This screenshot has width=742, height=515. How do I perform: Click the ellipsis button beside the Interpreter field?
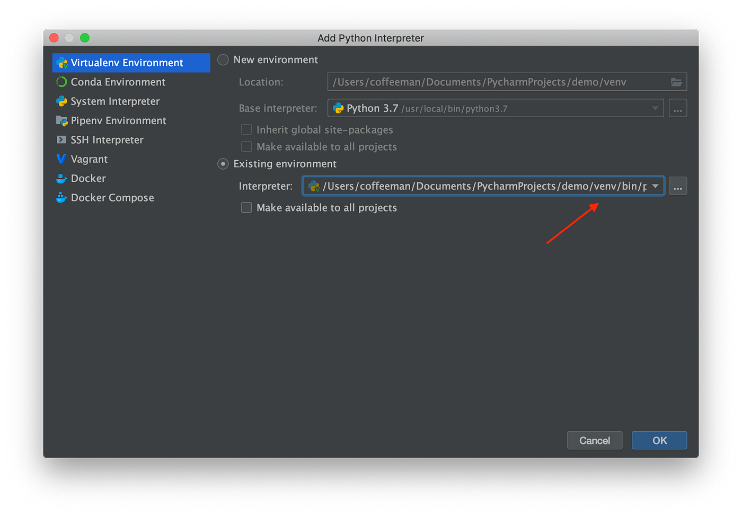click(678, 186)
